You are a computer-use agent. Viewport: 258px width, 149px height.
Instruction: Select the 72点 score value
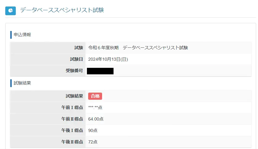click(93, 142)
